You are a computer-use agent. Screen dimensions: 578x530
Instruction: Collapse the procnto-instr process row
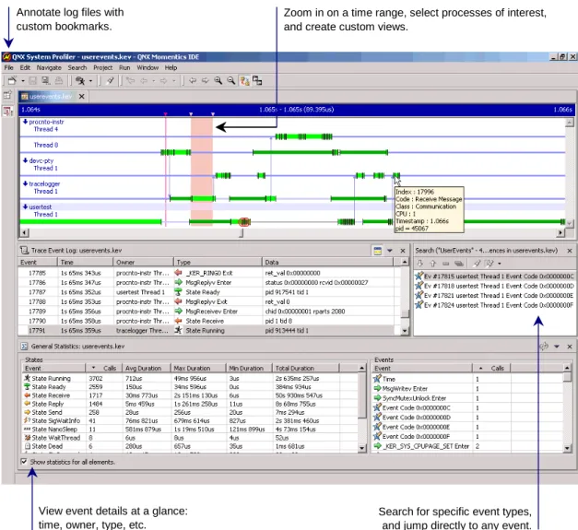coord(25,122)
